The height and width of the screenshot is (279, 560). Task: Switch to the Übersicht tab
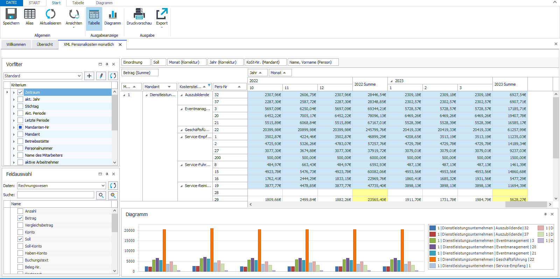tap(45, 44)
